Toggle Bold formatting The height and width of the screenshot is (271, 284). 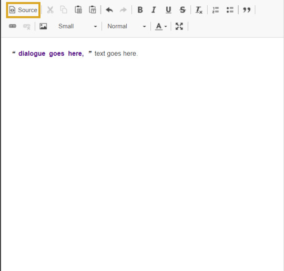[x=140, y=10]
